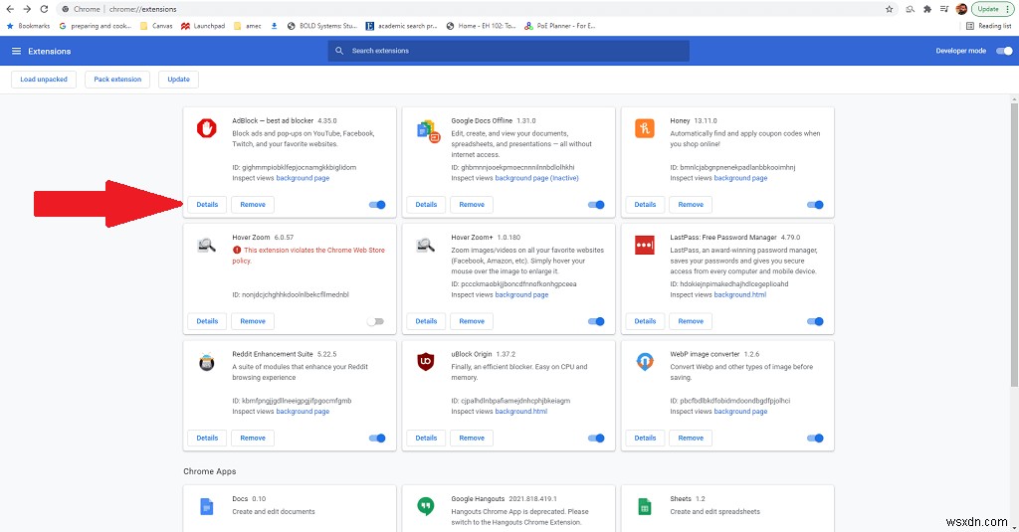Open WebP image converter Details
Image resolution: width=1019 pixels, height=532 pixels.
pos(645,438)
